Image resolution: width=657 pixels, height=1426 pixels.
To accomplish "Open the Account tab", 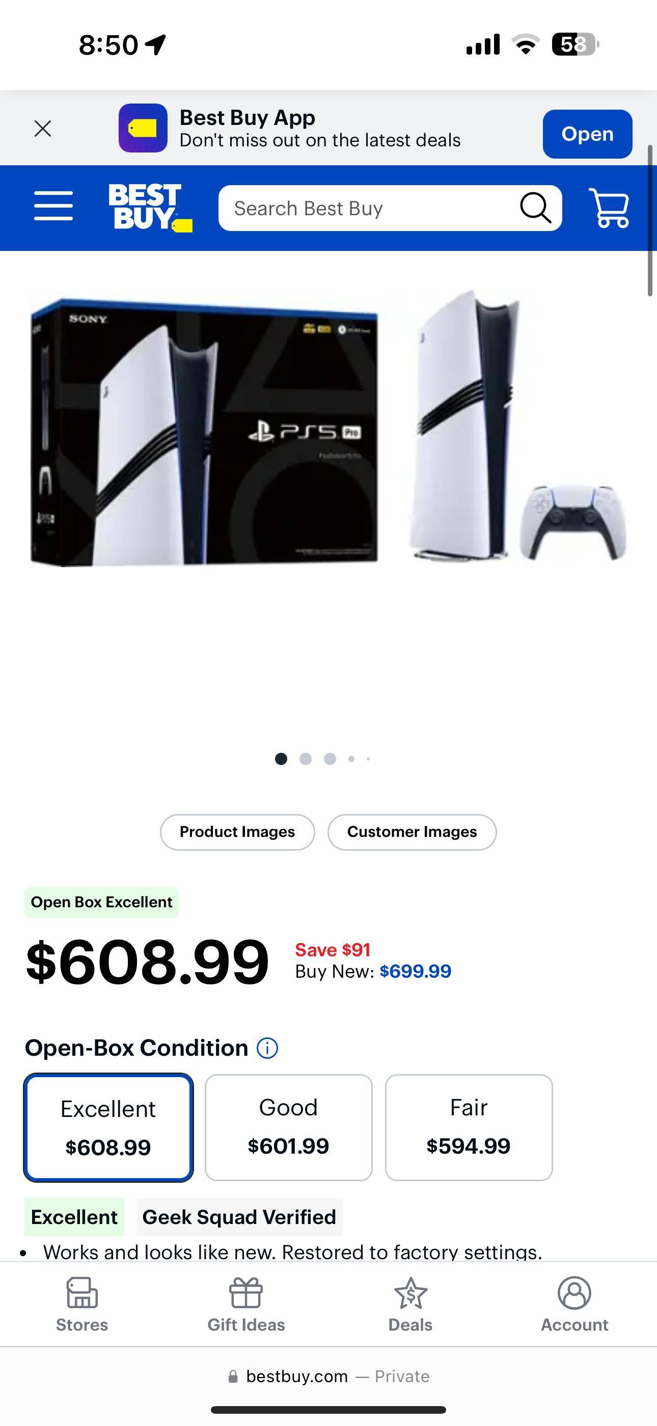I will click(574, 1305).
